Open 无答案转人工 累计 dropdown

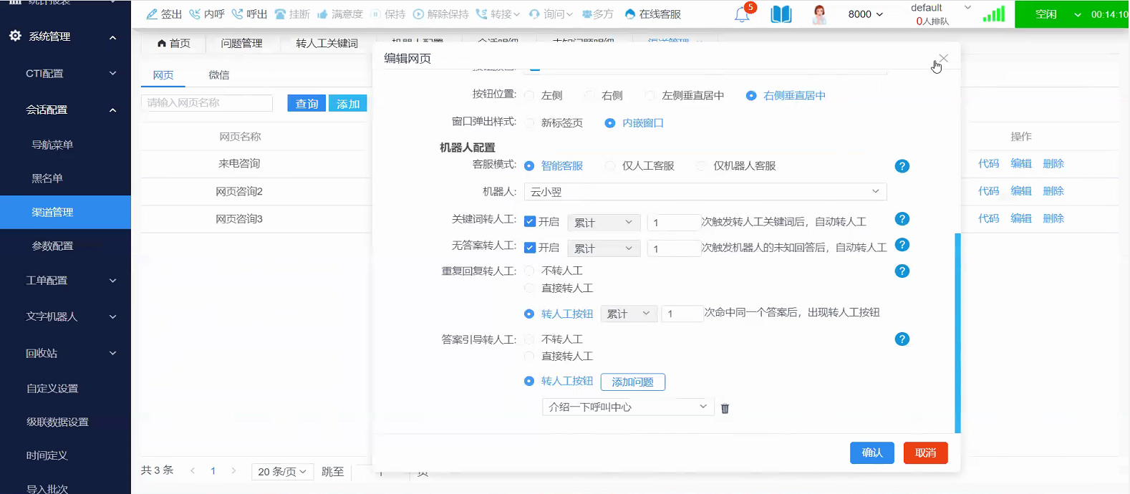(x=604, y=248)
